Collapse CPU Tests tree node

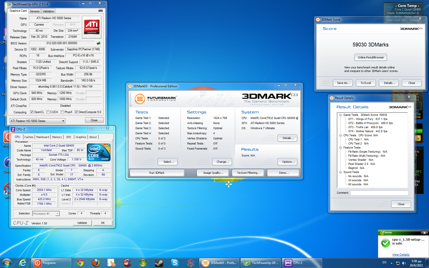340,136
